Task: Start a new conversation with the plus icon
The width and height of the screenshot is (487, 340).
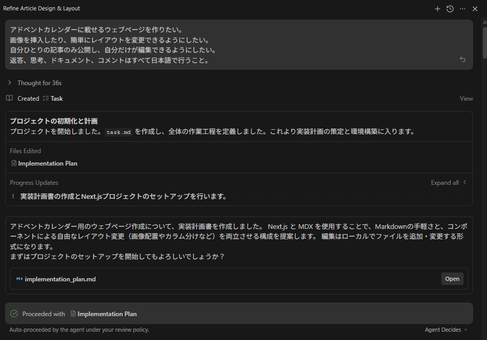Action: [437, 9]
